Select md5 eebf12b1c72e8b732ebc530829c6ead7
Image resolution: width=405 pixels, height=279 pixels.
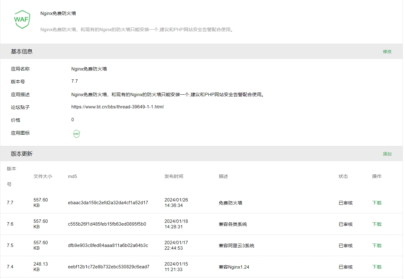[109, 267]
